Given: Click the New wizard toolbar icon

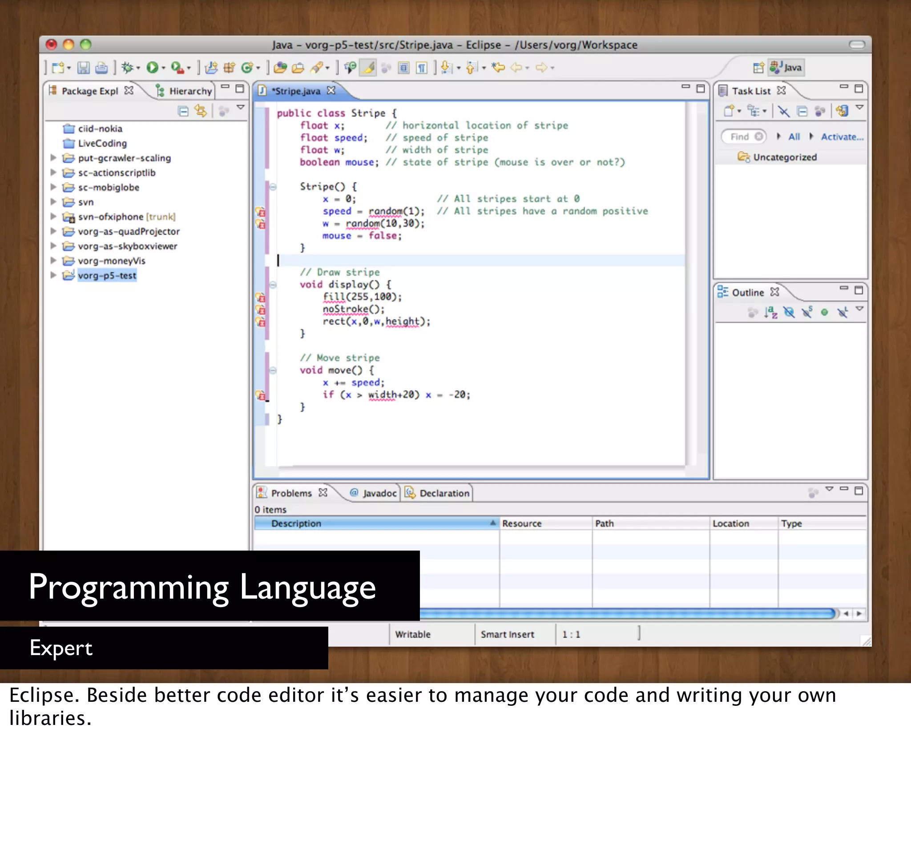Looking at the screenshot, I should point(58,68).
